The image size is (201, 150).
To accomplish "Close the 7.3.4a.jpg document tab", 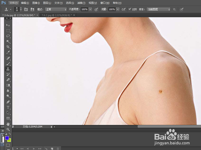I will click(37, 15).
